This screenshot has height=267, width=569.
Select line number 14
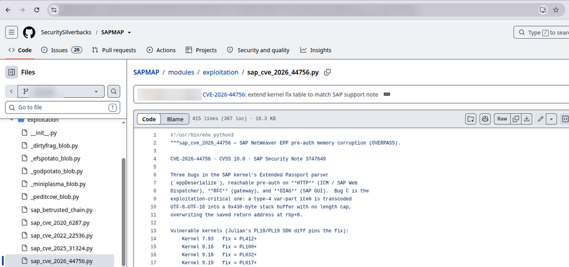(x=153, y=239)
